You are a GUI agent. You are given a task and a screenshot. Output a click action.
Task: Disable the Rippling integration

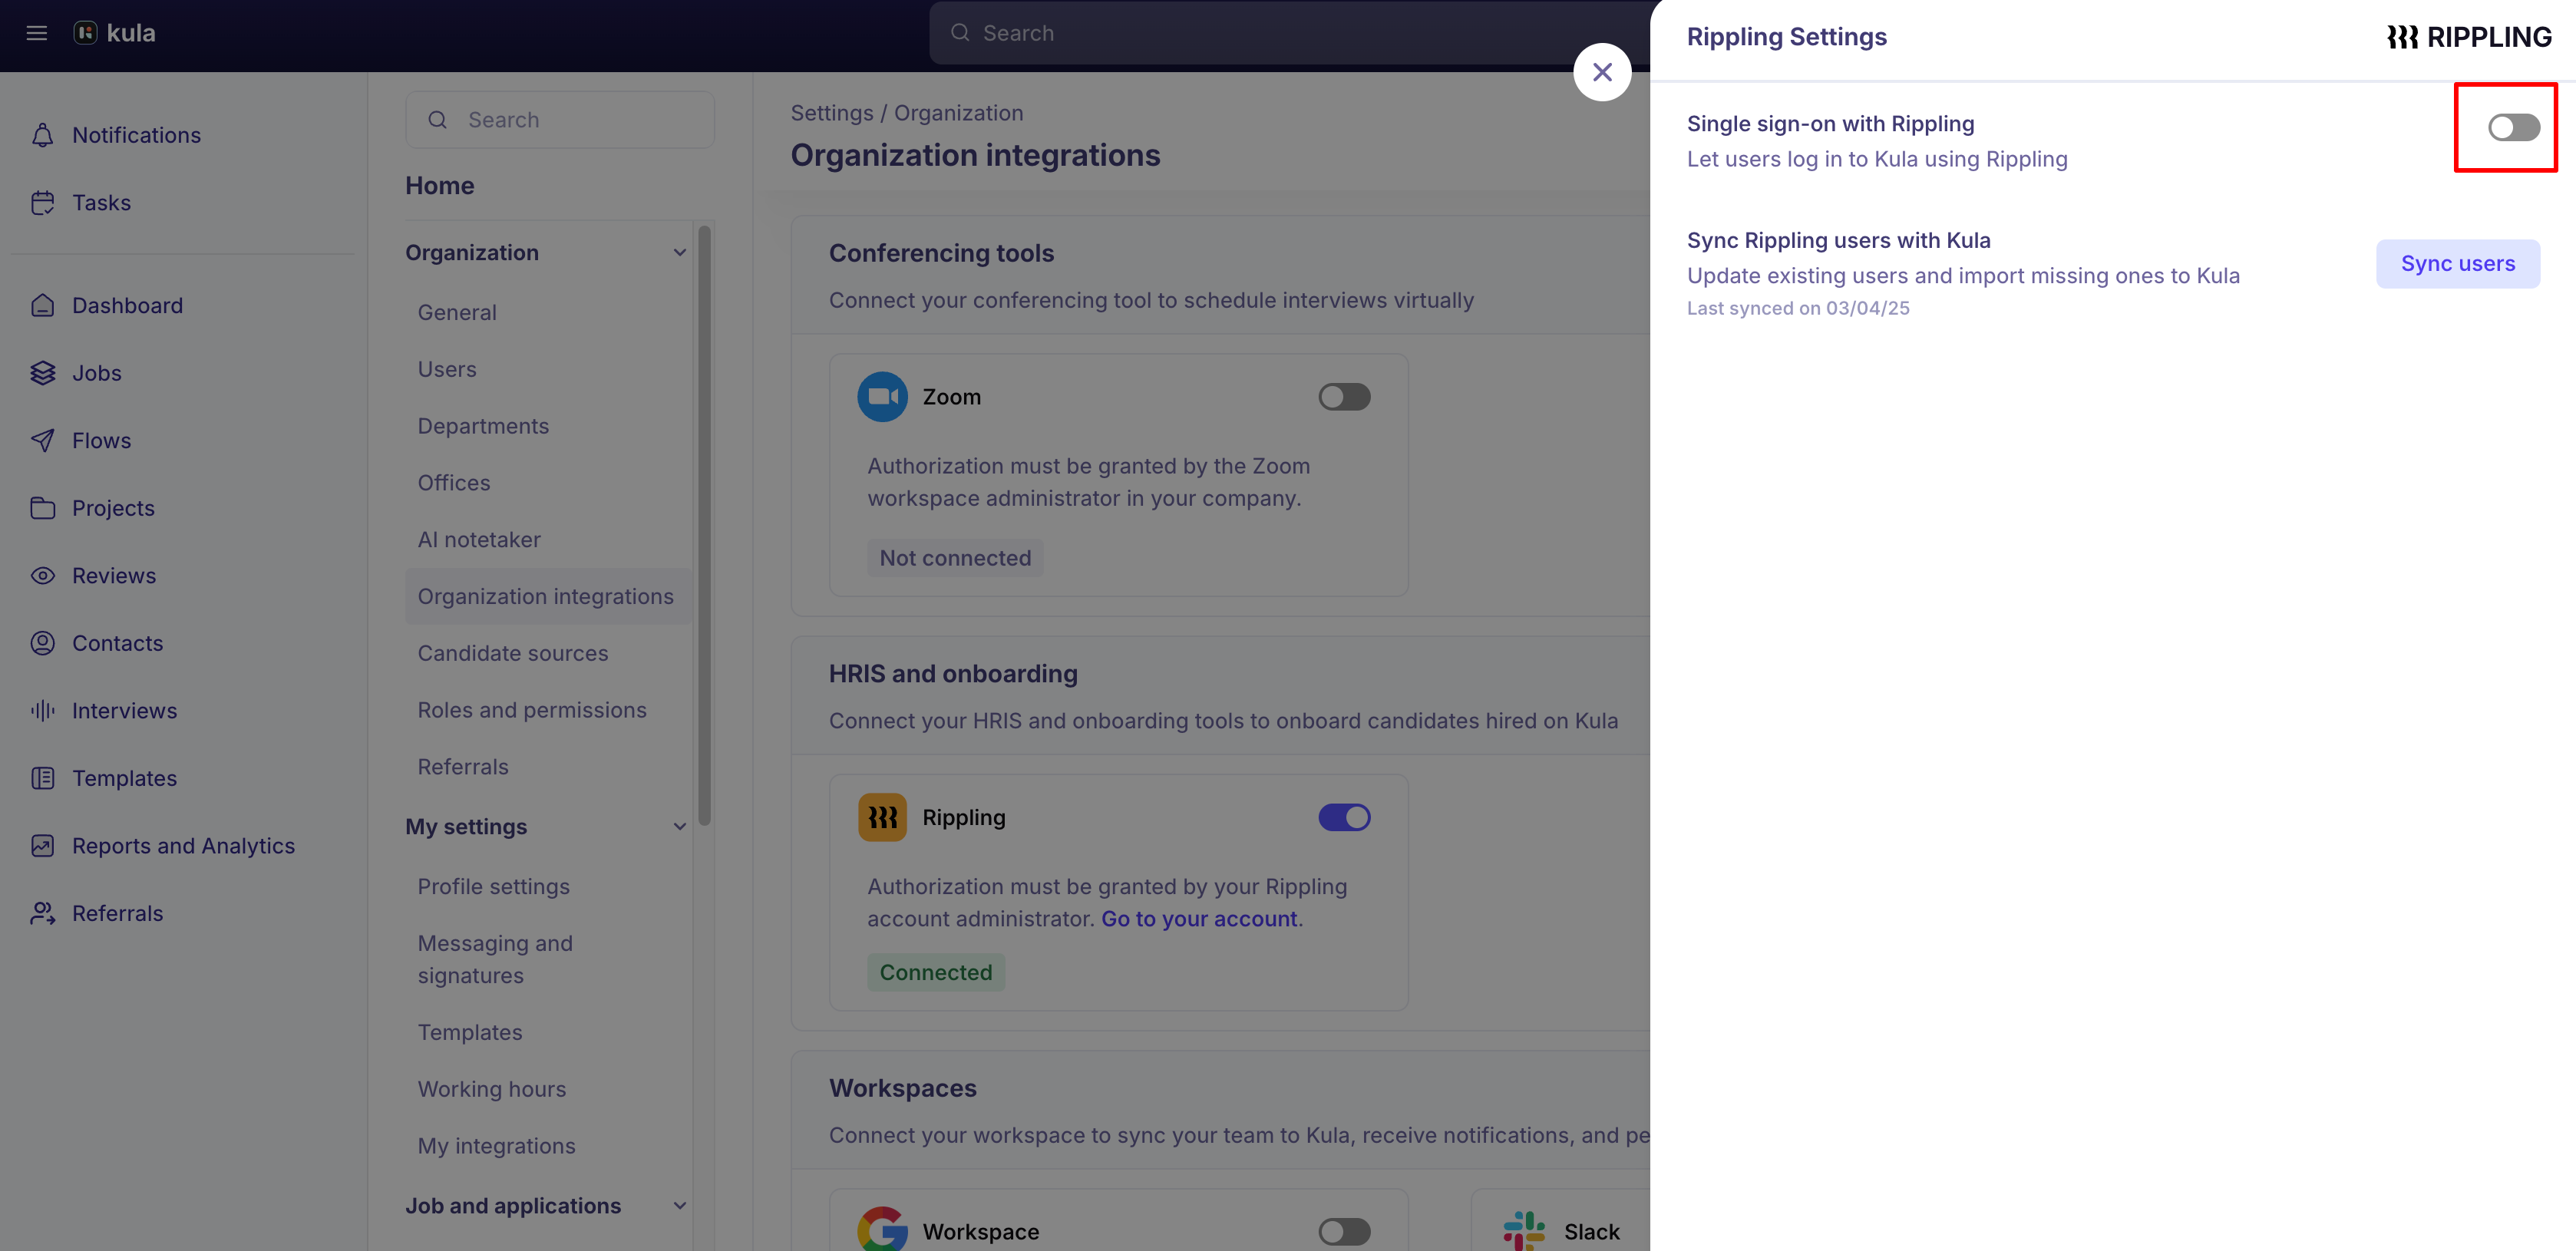pos(1344,817)
